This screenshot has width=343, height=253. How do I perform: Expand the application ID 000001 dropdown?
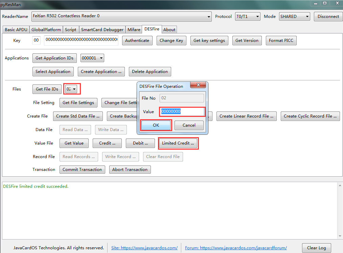[92, 58]
